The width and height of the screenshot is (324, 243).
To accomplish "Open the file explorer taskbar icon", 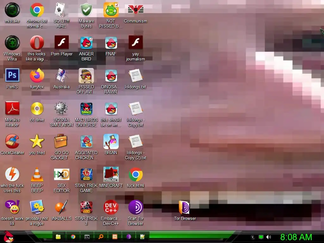I will (58, 237).
